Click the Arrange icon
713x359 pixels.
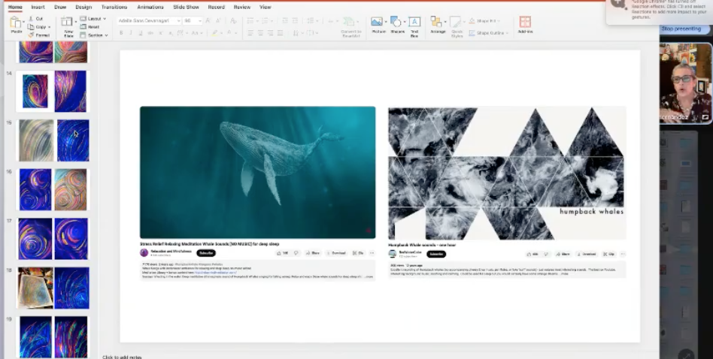[436, 21]
